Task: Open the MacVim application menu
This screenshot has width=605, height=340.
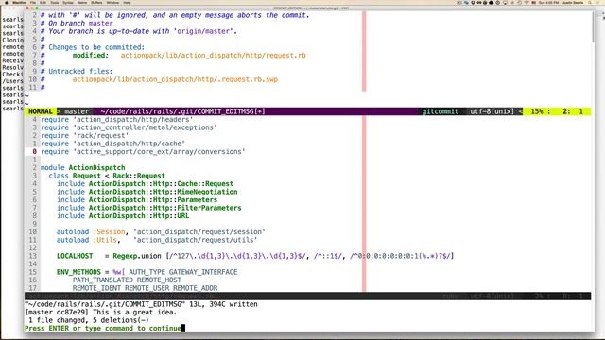Action: click(19, 2)
